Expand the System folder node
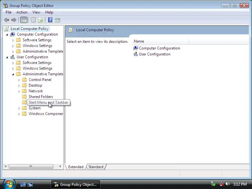Image resolution: width=252 pixels, height=189 pixels. (x=19, y=108)
